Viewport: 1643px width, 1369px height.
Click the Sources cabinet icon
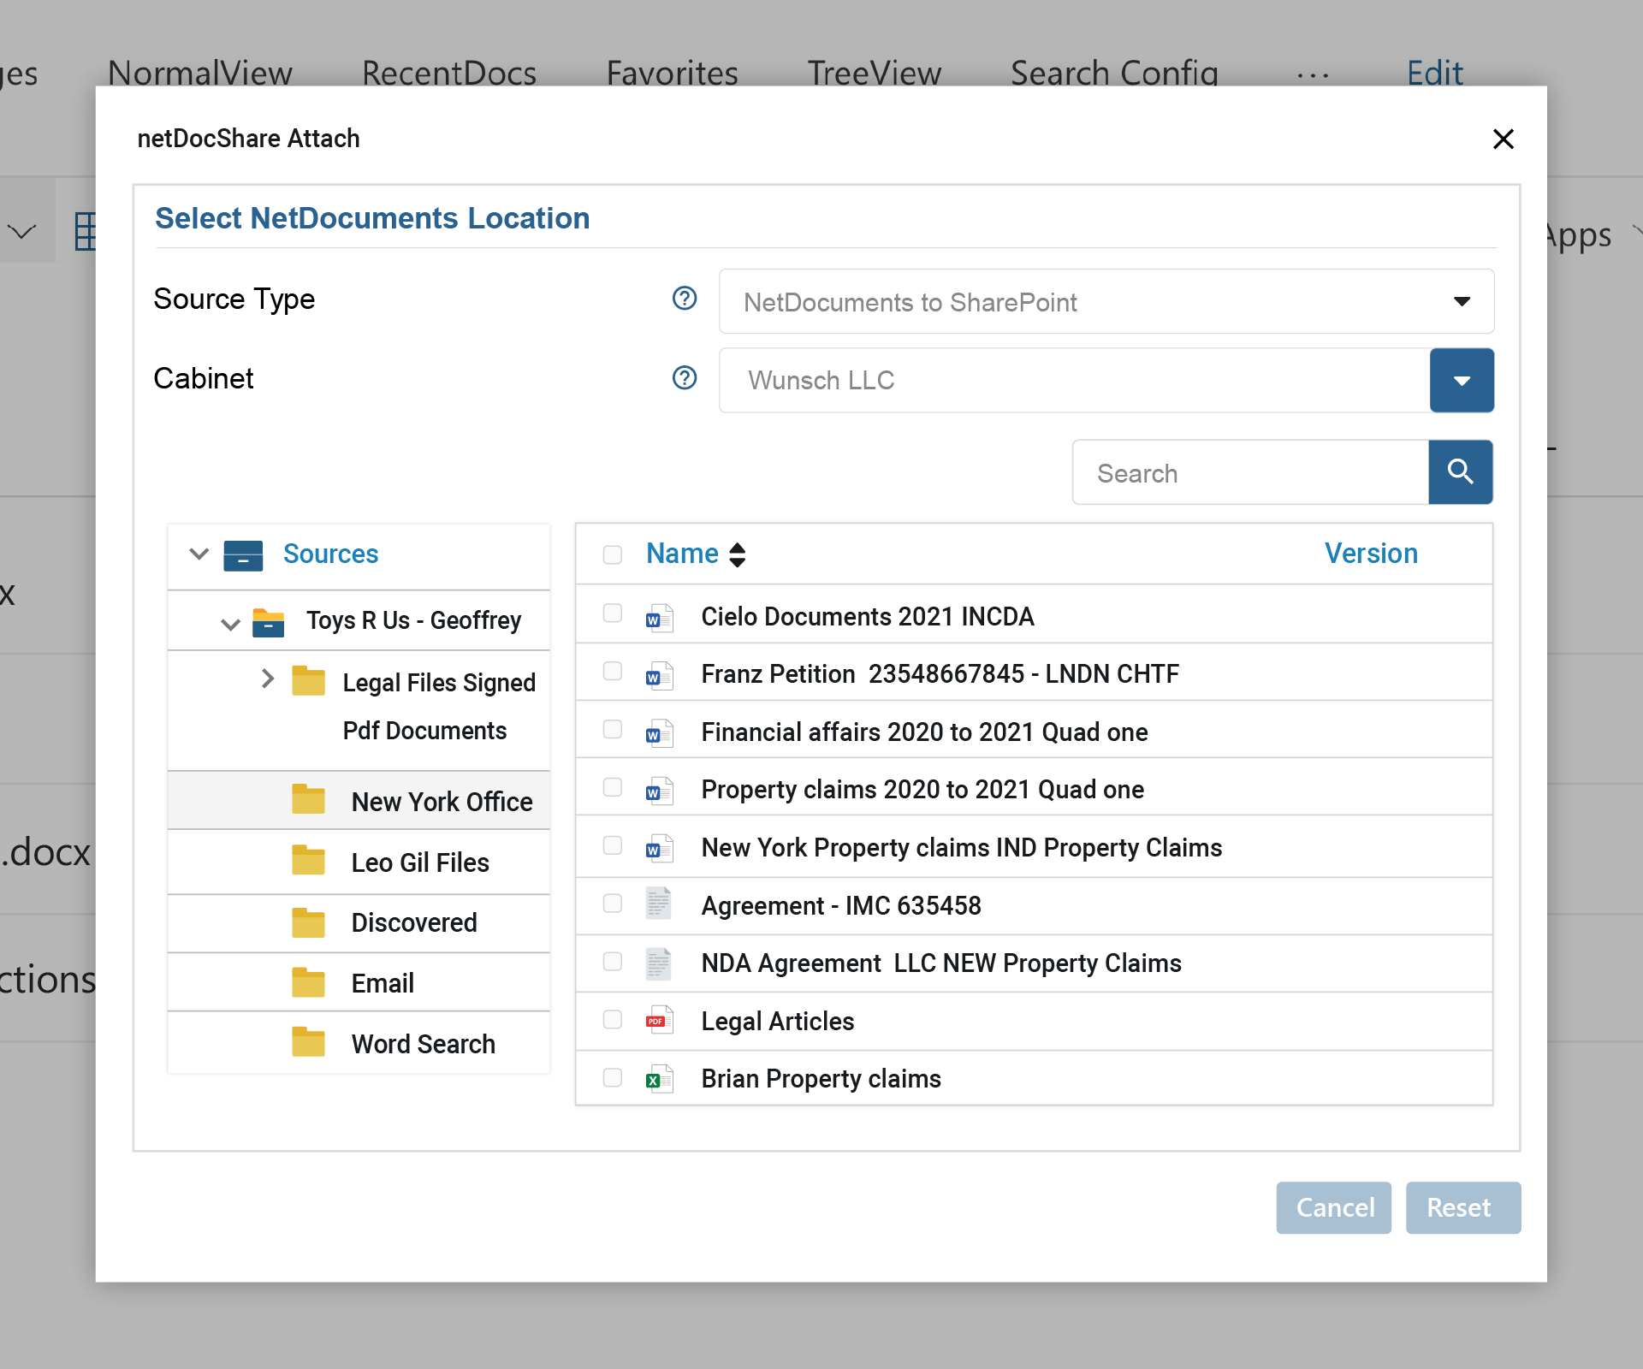tap(243, 555)
